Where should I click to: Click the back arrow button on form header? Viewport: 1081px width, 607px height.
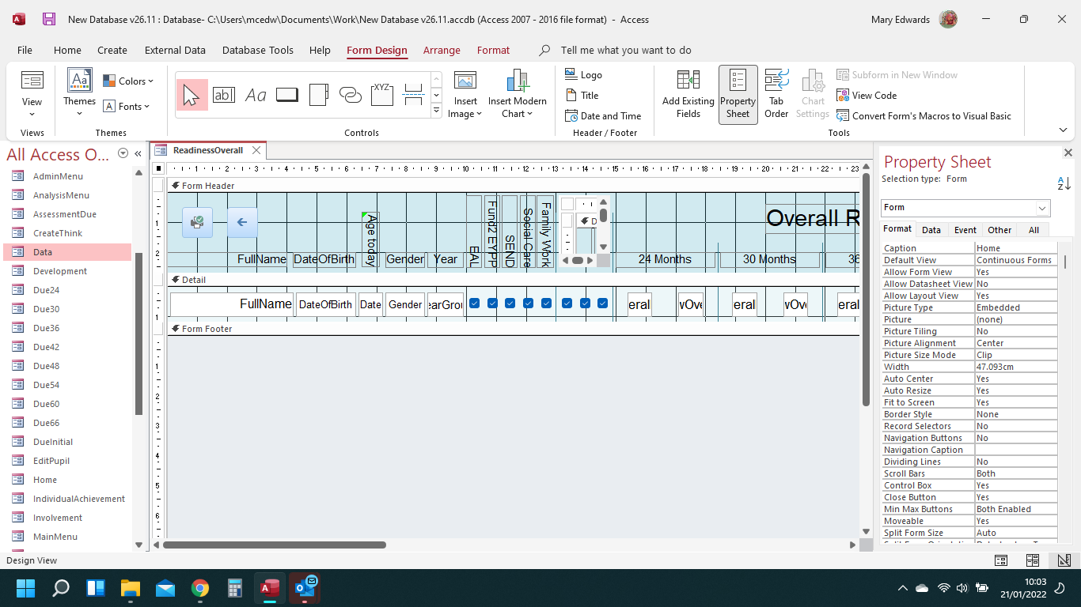pyautogui.click(x=242, y=222)
